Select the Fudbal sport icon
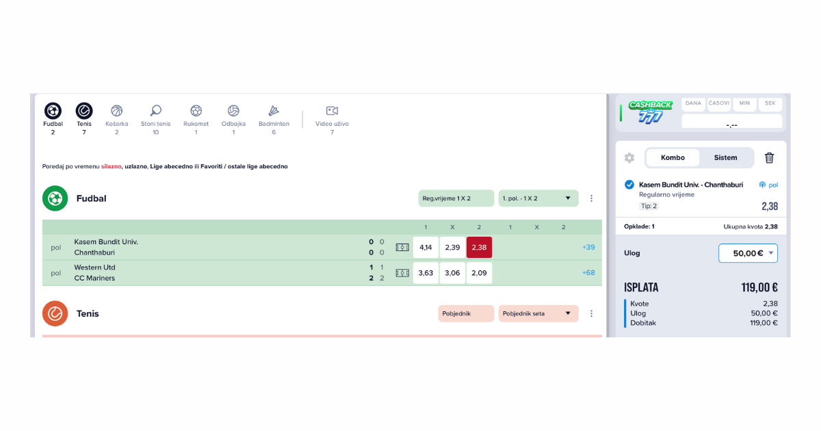Viewport: 821px width, 431px height. 53,112
